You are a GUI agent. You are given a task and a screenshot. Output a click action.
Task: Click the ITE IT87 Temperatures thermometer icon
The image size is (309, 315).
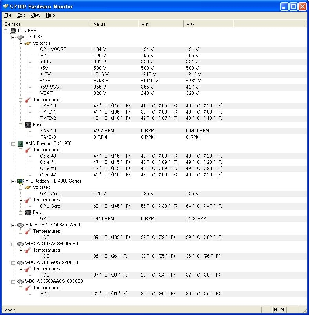[28, 100]
